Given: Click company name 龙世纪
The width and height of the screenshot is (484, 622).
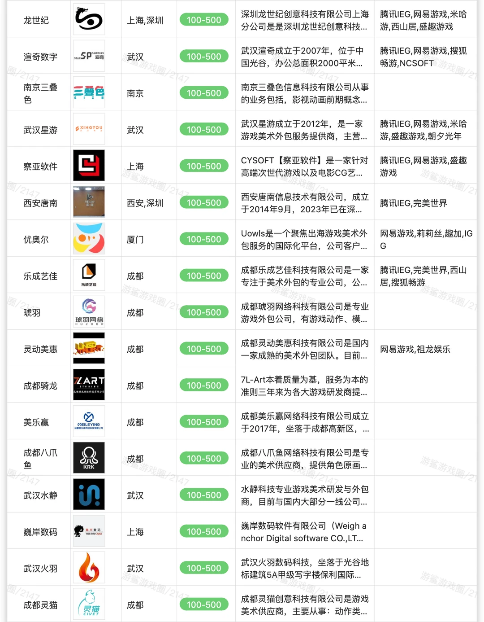Looking at the screenshot, I should (x=36, y=21).
